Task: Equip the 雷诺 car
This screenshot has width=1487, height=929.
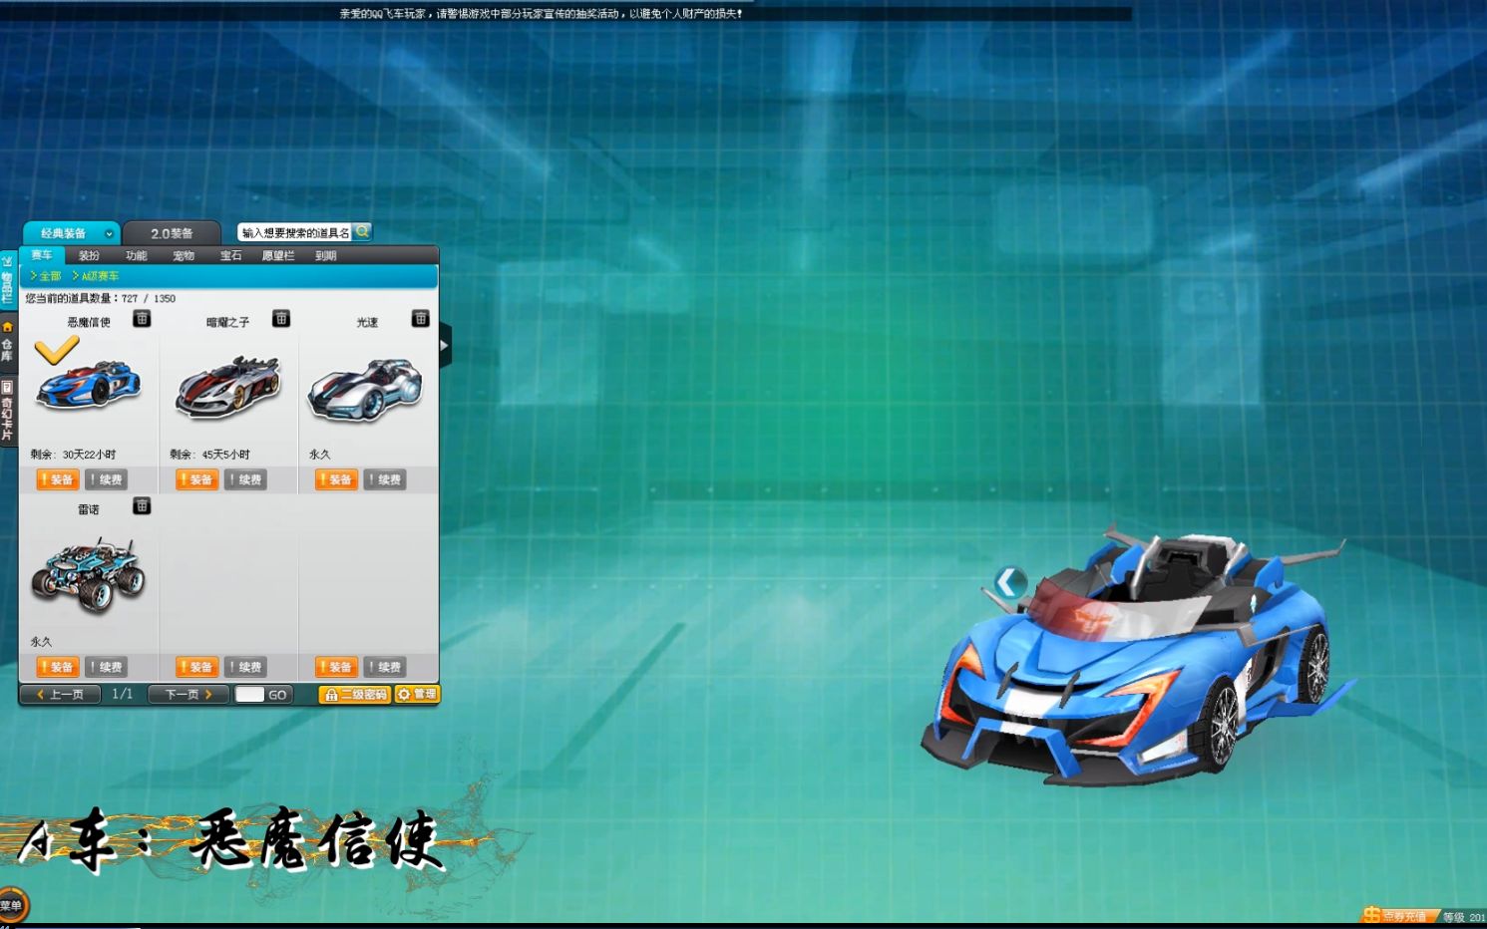Action: click(x=57, y=667)
